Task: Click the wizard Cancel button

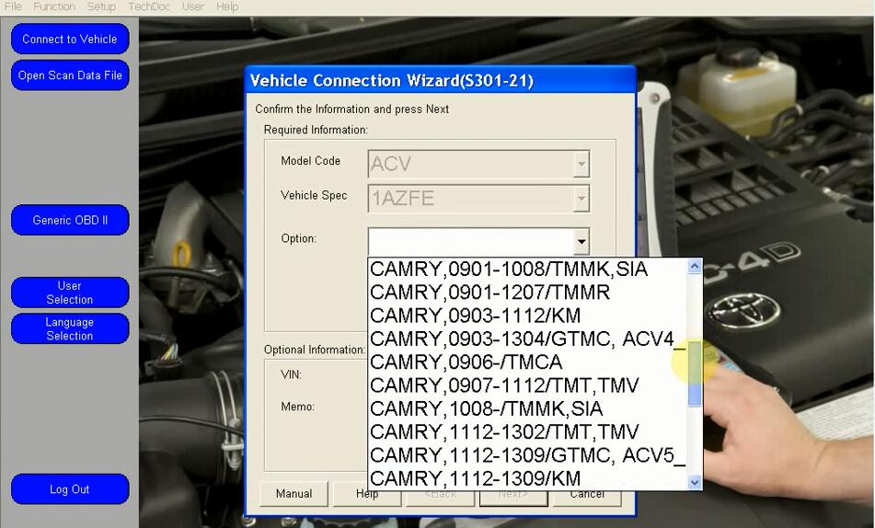Action: 587,494
